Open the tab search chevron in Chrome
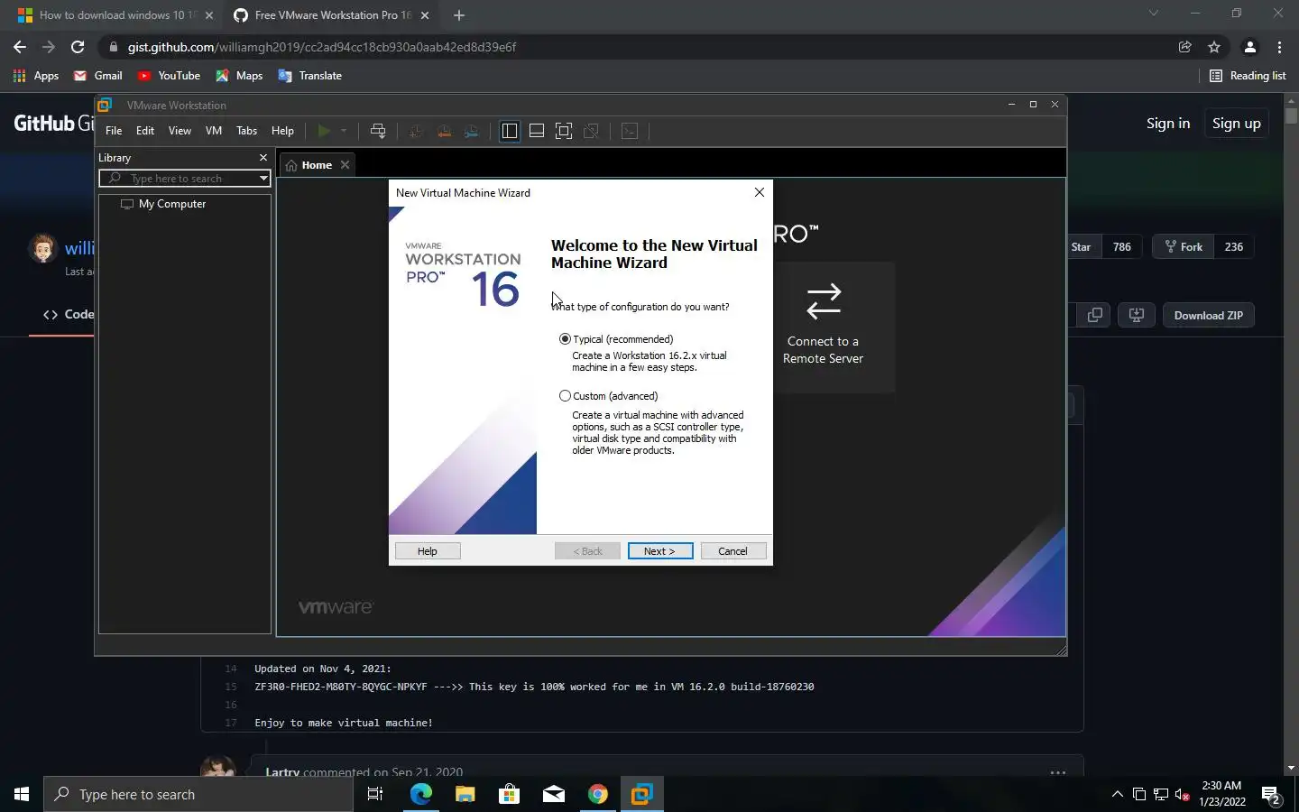This screenshot has width=1299, height=812. (x=1153, y=14)
